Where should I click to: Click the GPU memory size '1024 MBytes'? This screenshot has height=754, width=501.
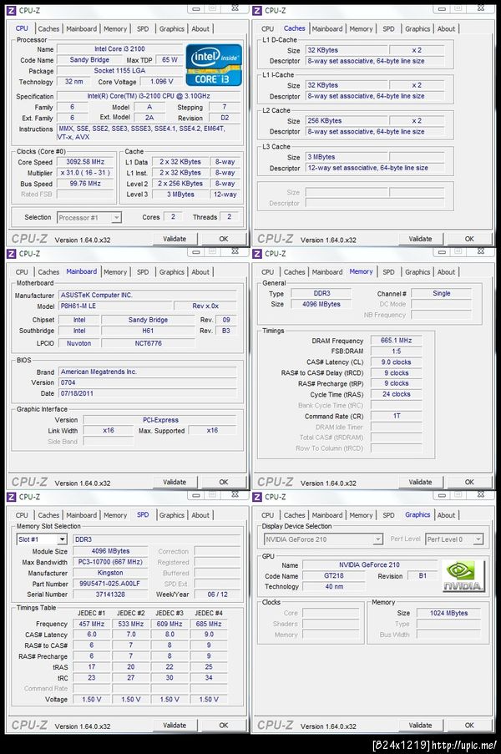point(448,614)
